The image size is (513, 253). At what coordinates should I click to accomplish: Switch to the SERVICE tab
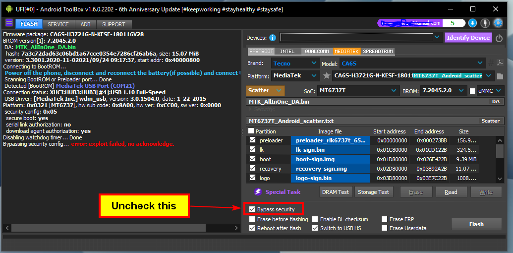[x=58, y=24]
